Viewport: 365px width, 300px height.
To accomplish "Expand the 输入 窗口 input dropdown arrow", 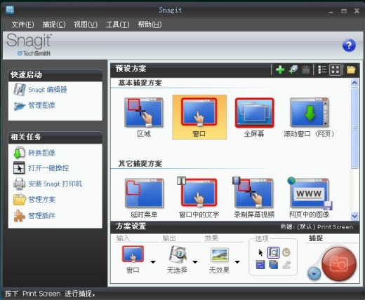I will (153, 262).
